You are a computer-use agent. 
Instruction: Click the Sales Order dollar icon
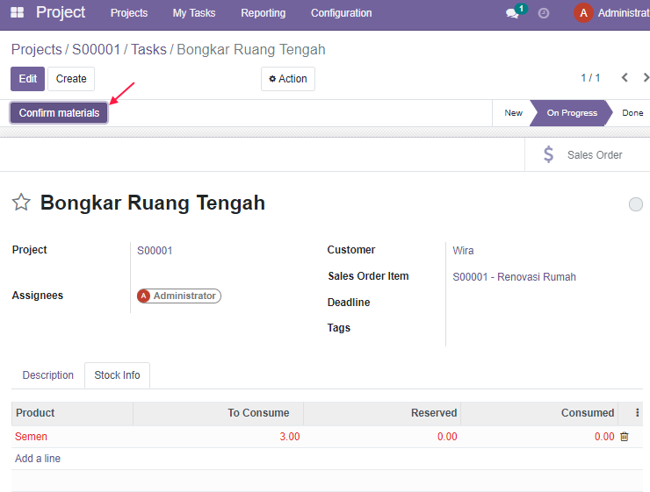pos(548,154)
